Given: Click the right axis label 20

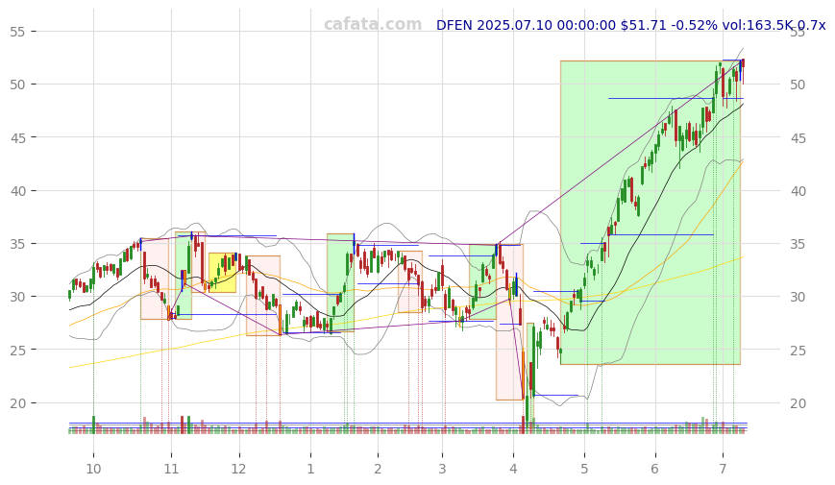Looking at the screenshot, I should [798, 403].
